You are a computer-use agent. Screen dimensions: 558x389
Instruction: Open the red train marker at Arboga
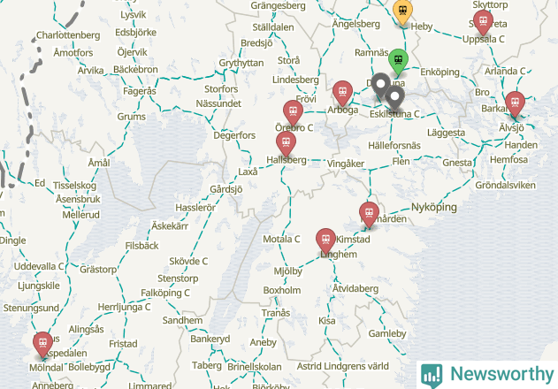342,92
